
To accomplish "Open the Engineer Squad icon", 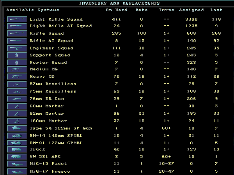I will [x=17, y=48].
